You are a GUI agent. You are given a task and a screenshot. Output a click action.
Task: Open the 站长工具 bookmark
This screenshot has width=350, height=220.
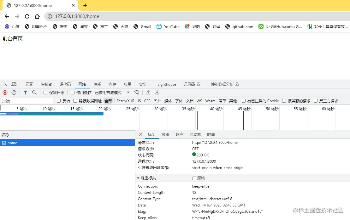click(x=327, y=26)
